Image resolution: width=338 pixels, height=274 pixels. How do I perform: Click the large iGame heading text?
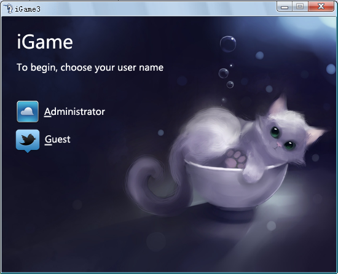[45, 42]
